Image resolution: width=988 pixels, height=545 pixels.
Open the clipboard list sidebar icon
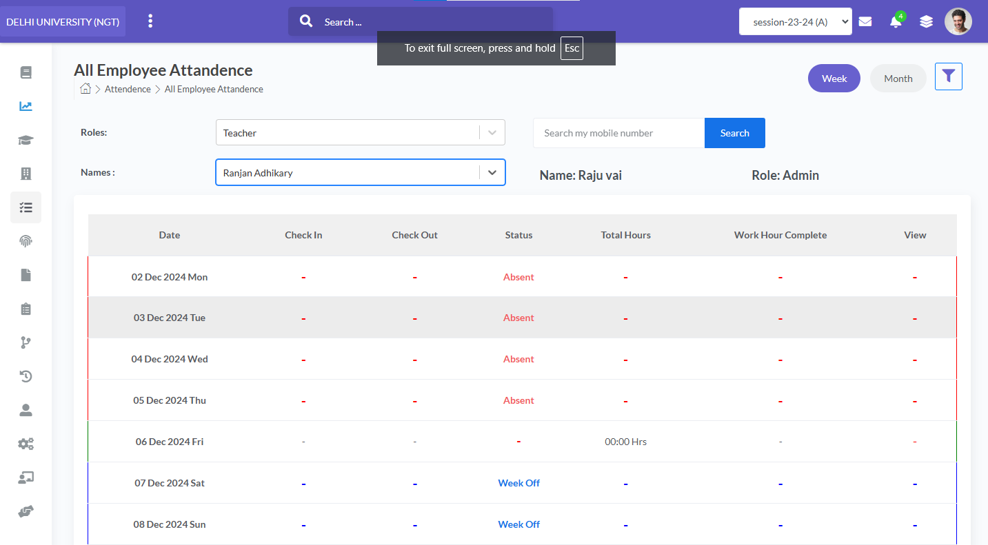point(26,309)
